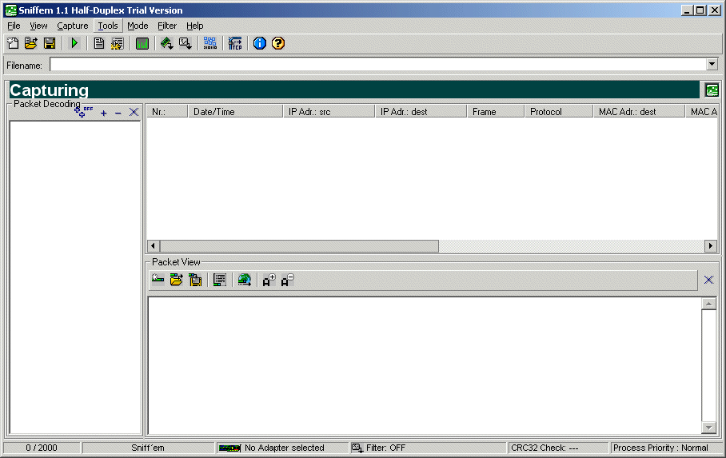This screenshot has height=458, width=726.
Task: Click the green network adapter card icon
Action: tap(166, 43)
